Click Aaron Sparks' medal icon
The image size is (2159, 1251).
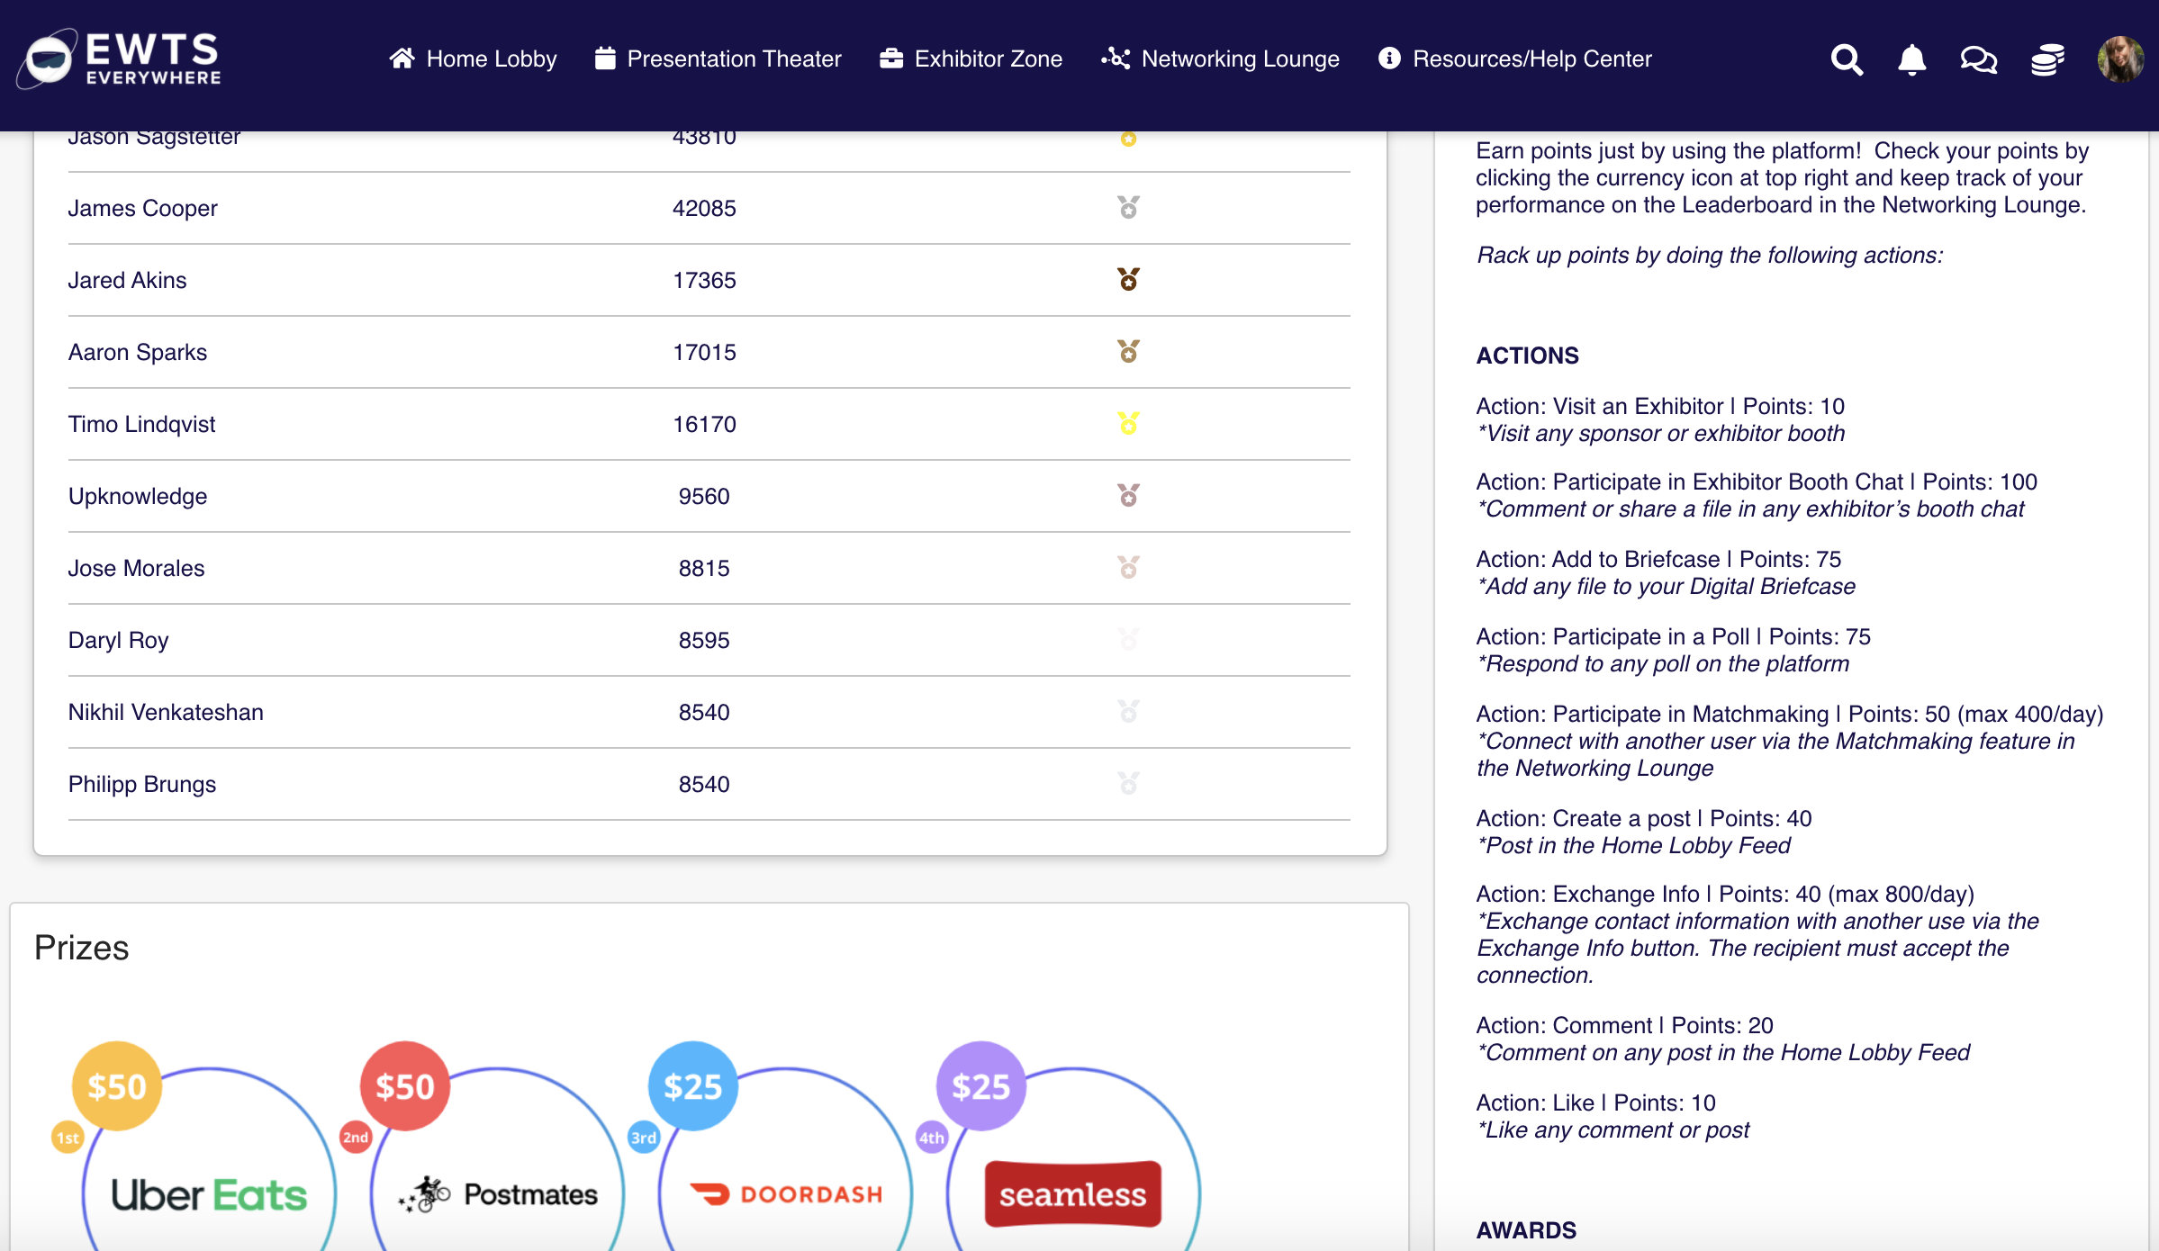pyautogui.click(x=1128, y=351)
